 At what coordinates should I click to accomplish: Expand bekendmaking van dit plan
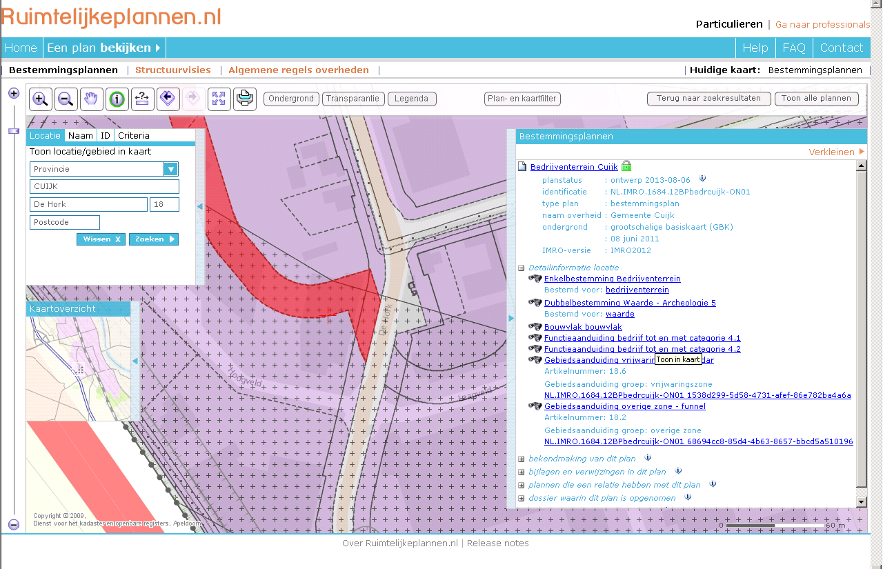coord(522,459)
